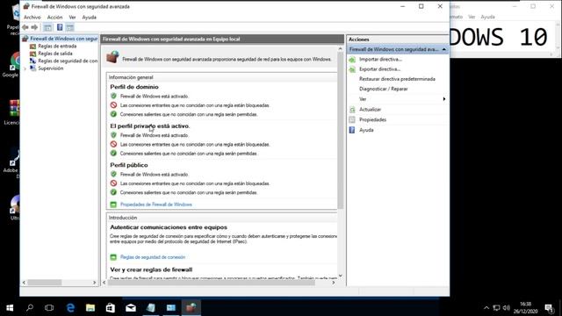Open Propiedades in the Acciones pane
Image resolution: width=562 pixels, height=316 pixels.
(x=372, y=119)
